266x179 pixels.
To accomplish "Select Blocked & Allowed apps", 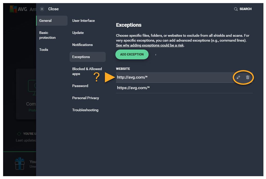I will coord(87,71).
